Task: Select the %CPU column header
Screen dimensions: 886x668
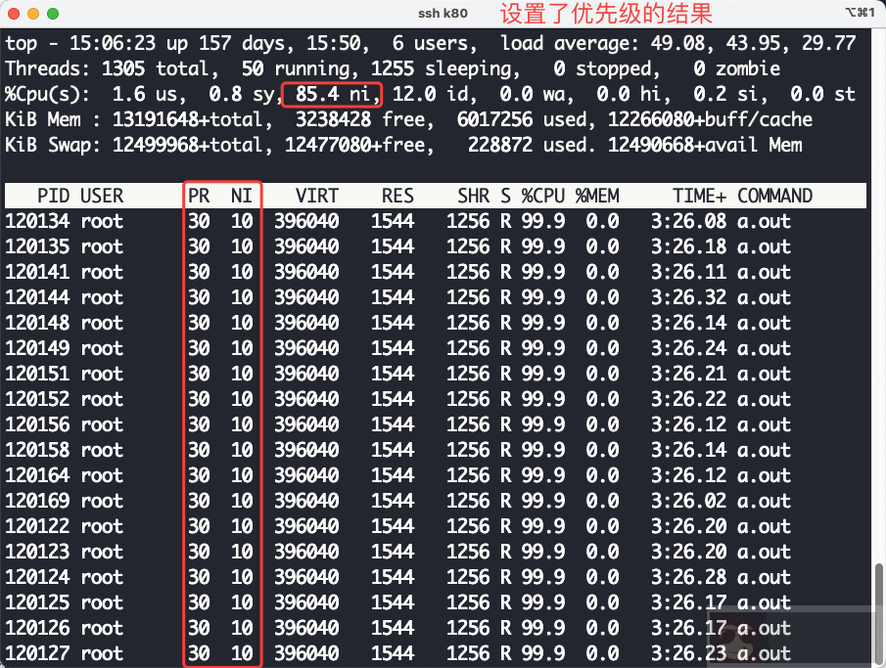Action: [543, 196]
